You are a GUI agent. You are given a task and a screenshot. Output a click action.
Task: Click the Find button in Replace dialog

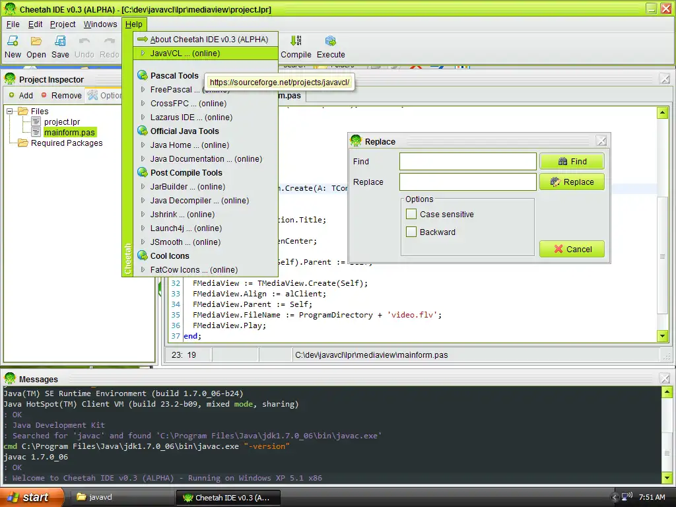click(572, 161)
